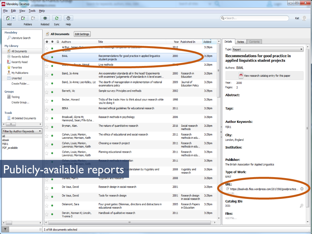Open the document Type dropdown showing Report

point(268,49)
